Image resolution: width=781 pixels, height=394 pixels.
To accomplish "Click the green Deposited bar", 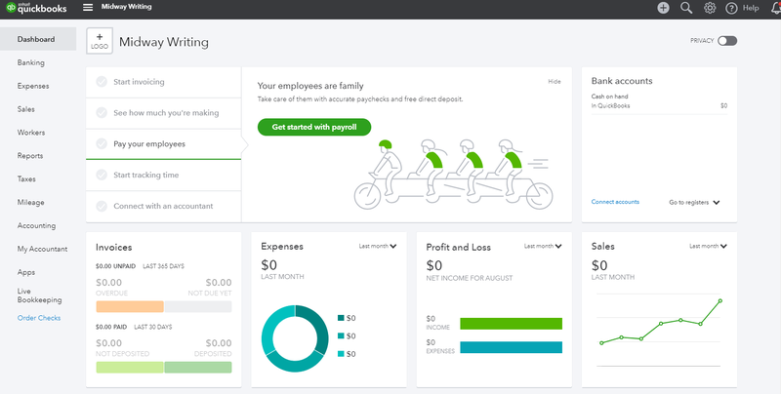I will (x=198, y=367).
